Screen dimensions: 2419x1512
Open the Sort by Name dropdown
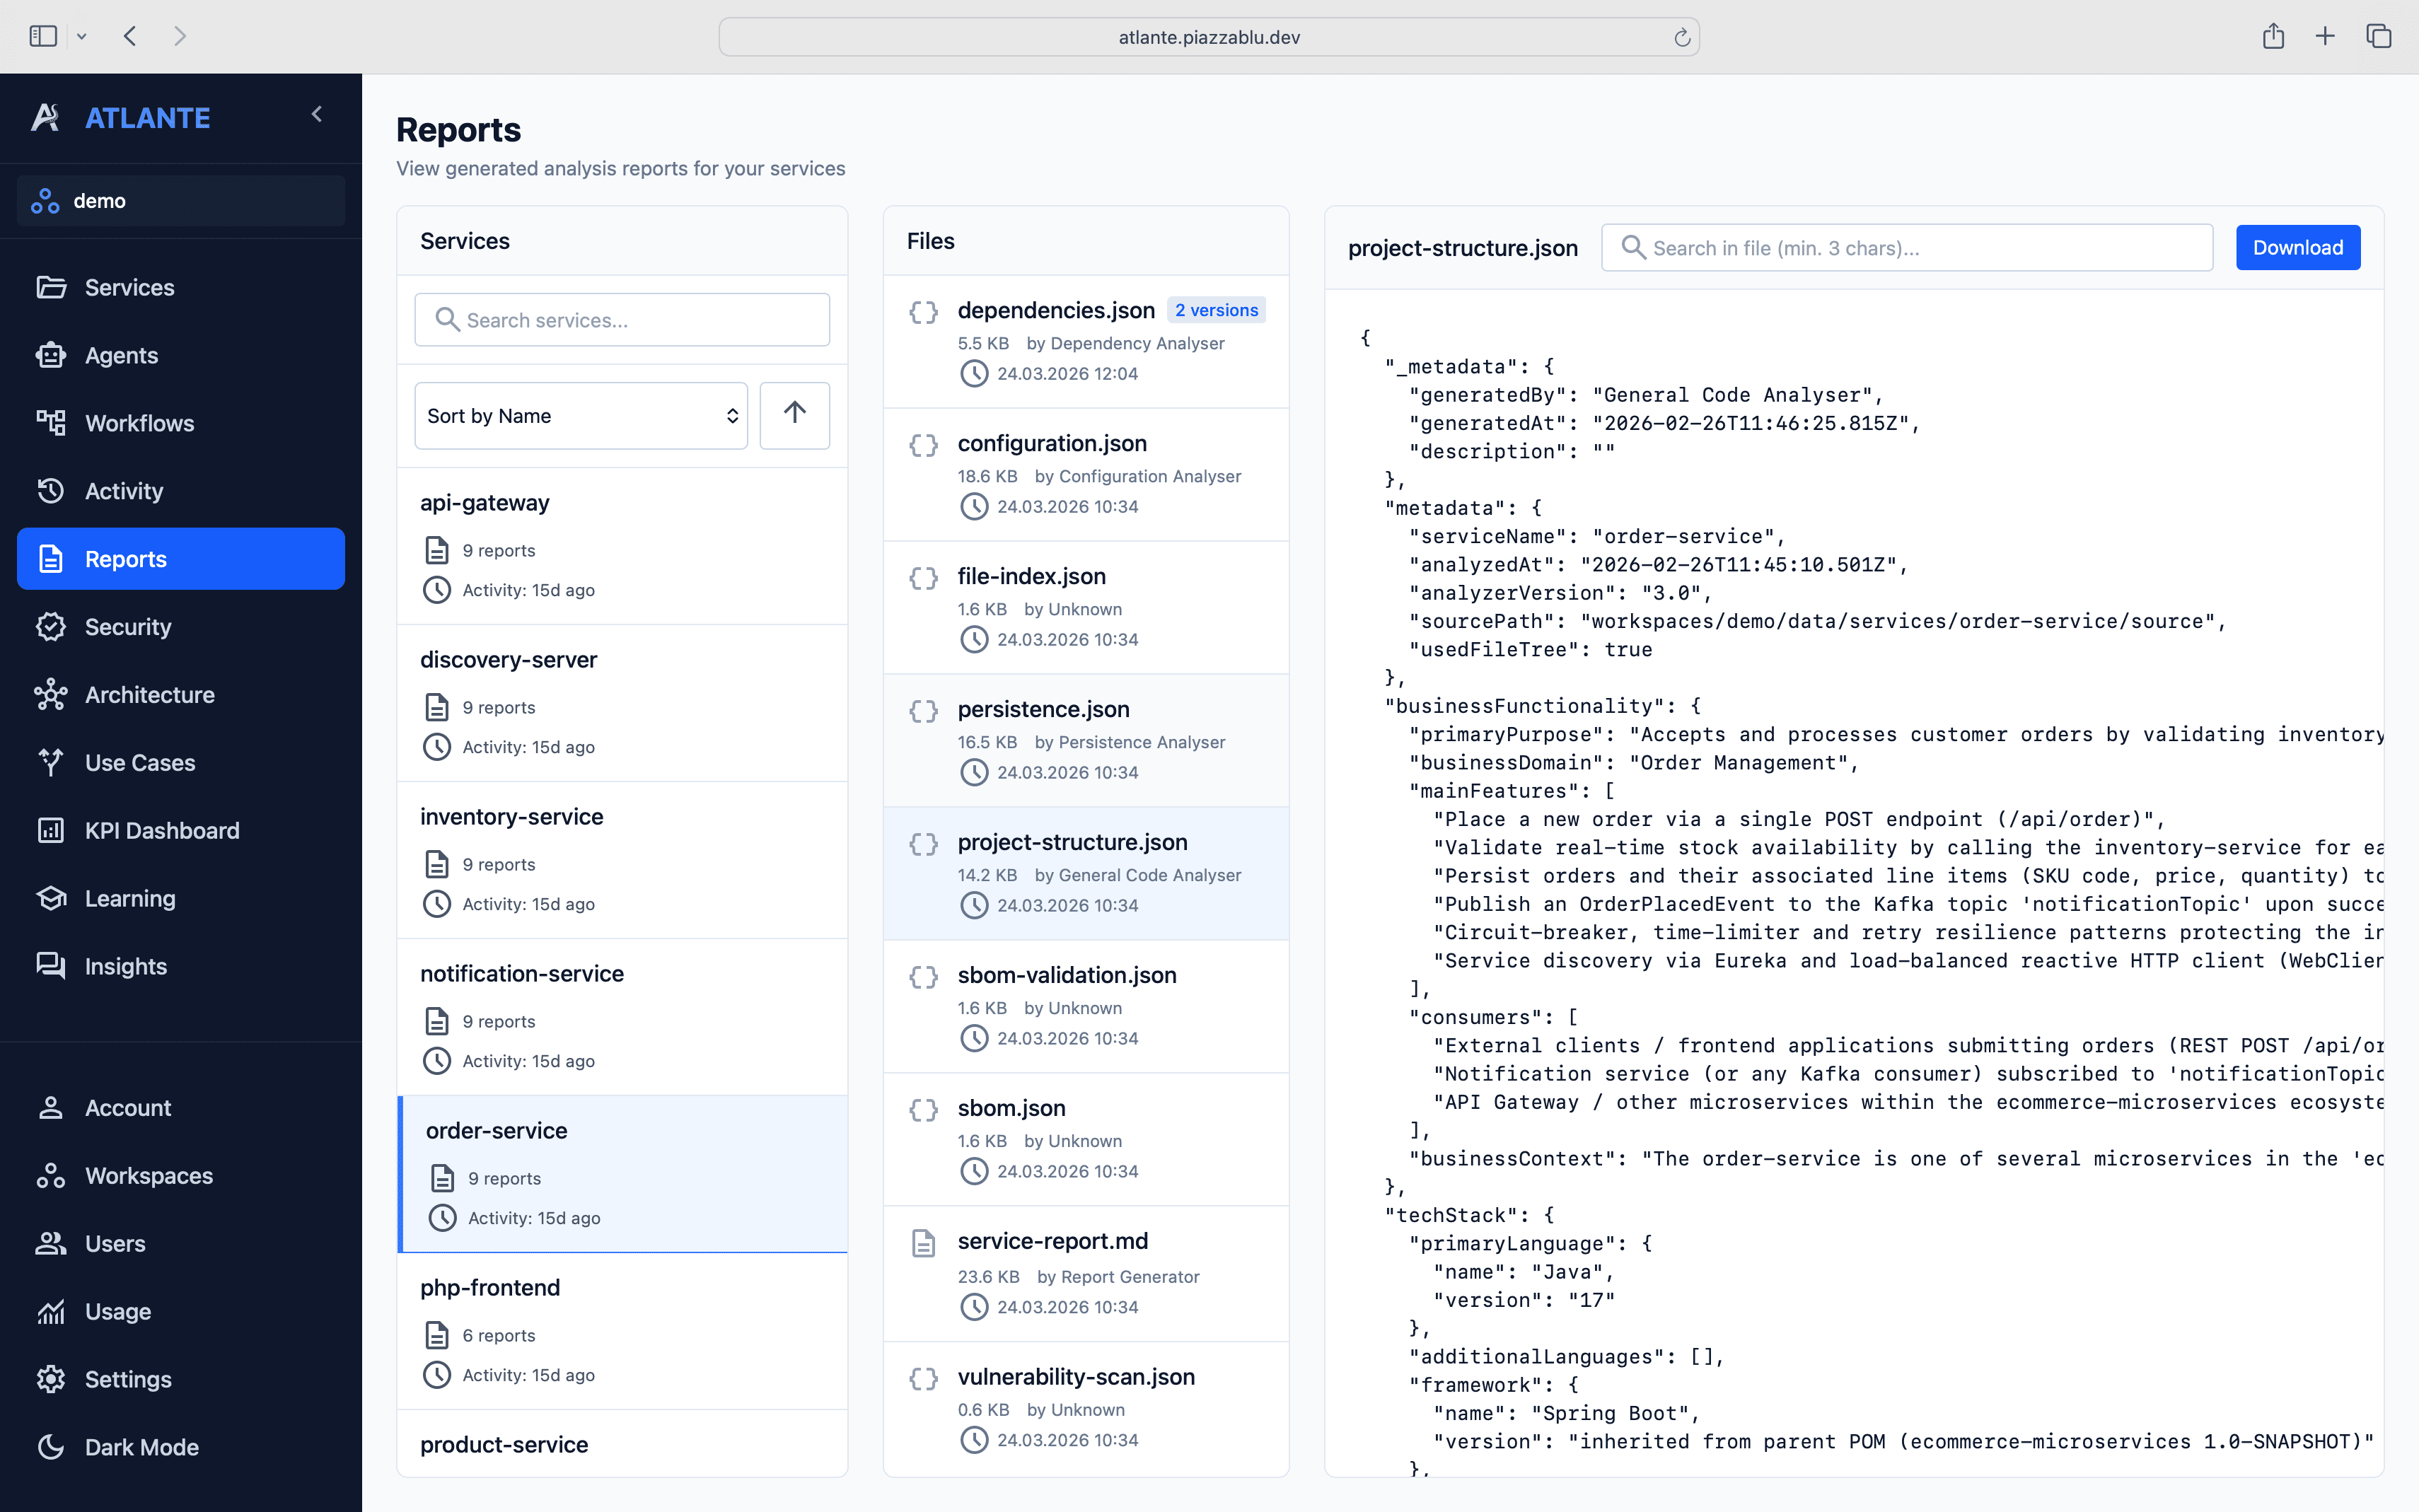tap(580, 415)
